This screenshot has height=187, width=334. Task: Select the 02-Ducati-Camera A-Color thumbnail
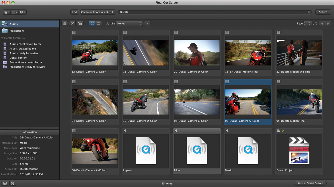coord(248,102)
